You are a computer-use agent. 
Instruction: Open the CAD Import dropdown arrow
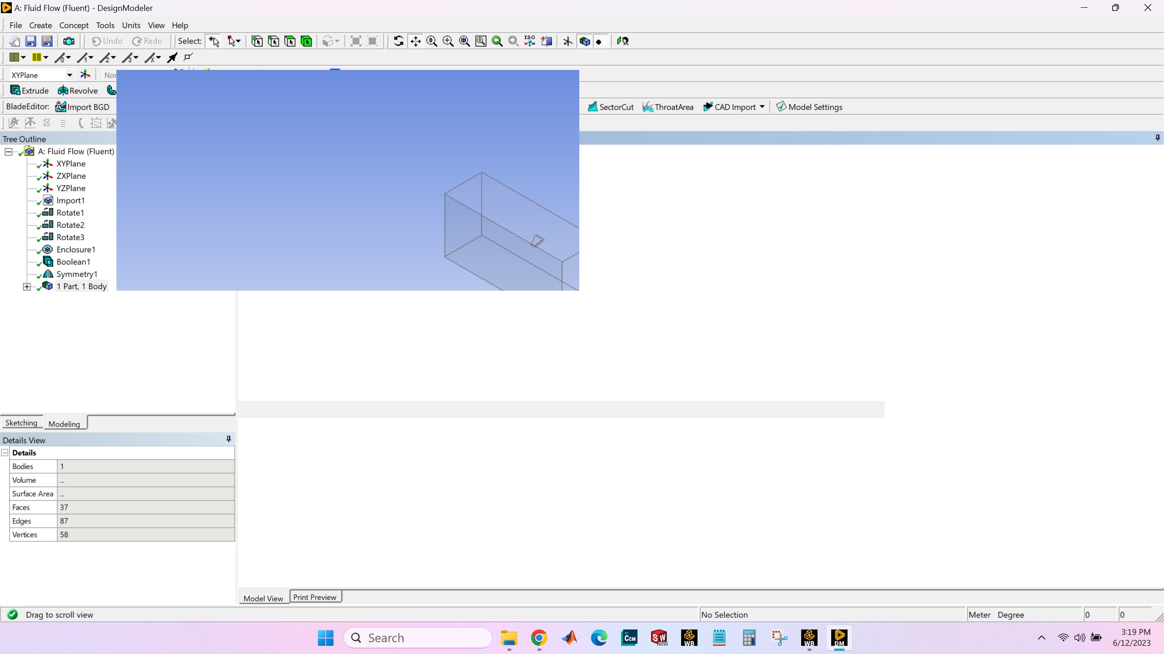pos(762,107)
